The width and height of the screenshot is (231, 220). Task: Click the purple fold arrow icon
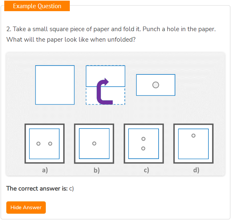(x=105, y=91)
